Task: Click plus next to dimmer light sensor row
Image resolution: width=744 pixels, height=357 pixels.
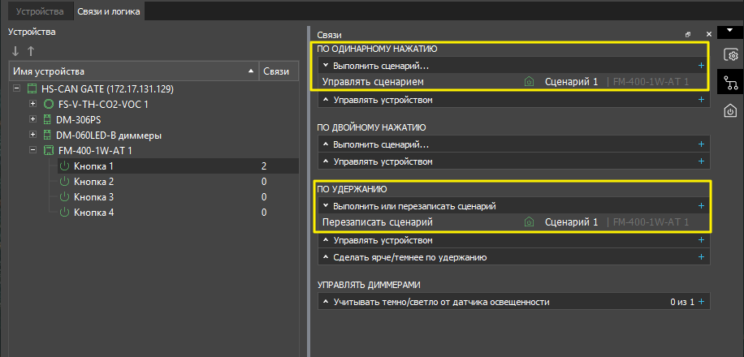Action: pyautogui.click(x=701, y=302)
